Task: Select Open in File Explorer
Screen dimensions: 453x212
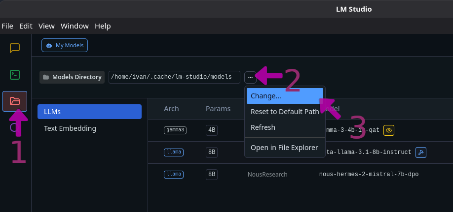Action: click(x=285, y=148)
